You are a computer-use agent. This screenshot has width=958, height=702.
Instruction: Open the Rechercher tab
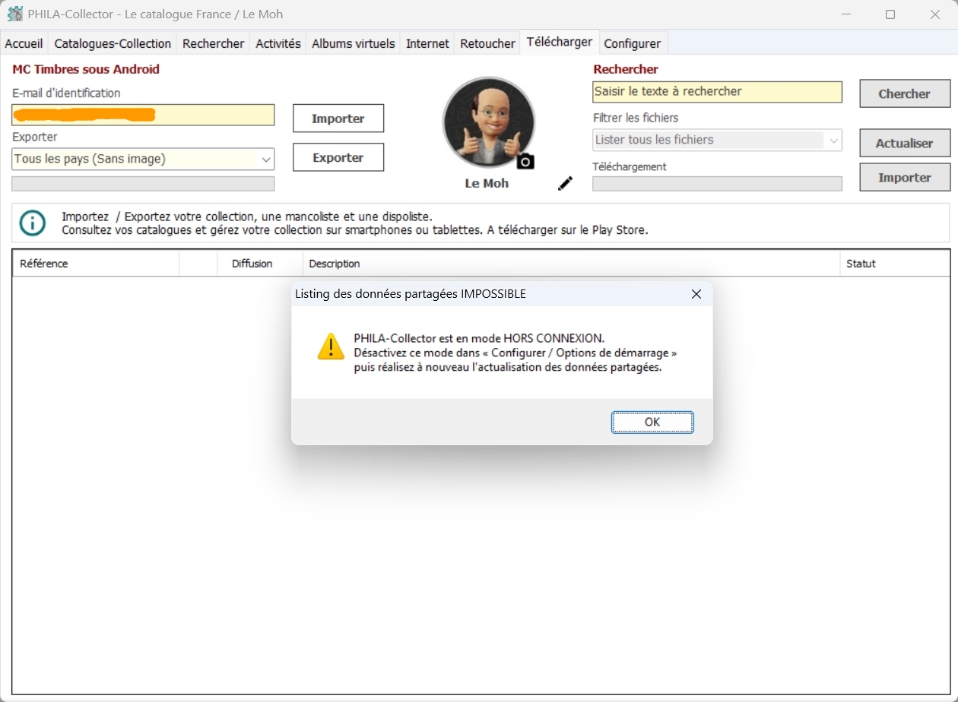(x=213, y=43)
